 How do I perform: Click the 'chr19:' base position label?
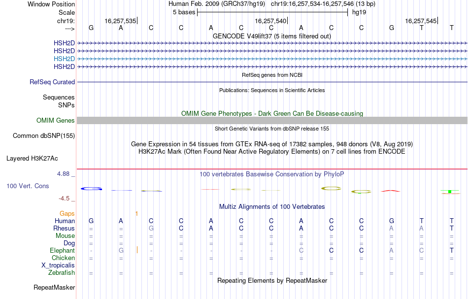coord(66,21)
